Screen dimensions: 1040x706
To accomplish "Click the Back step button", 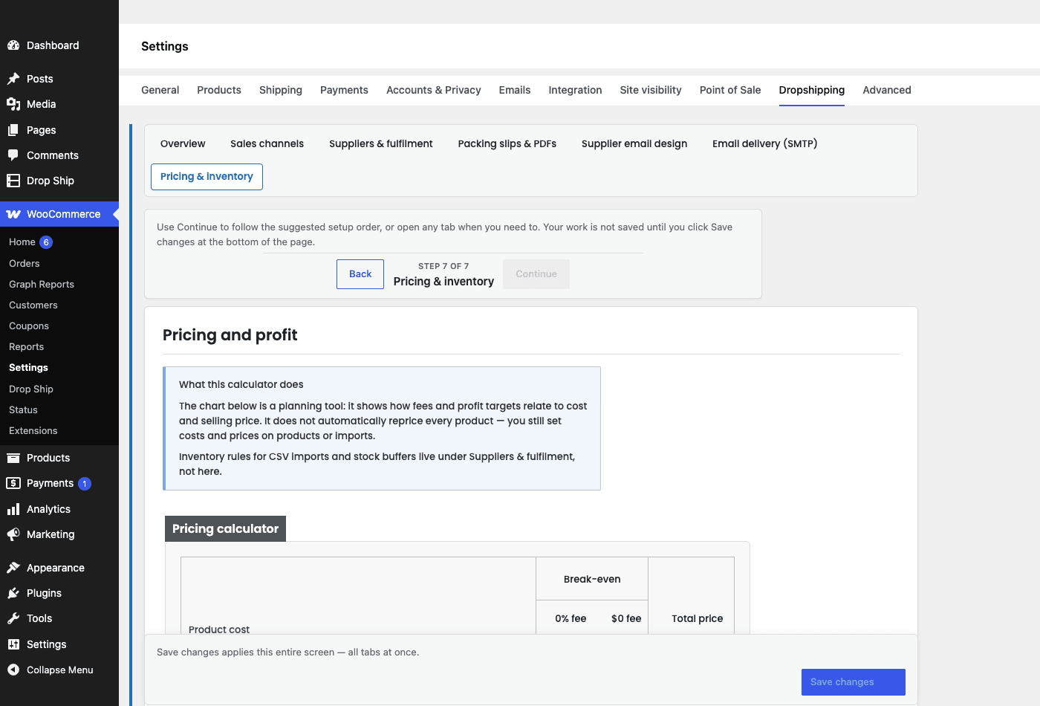I will pos(360,274).
